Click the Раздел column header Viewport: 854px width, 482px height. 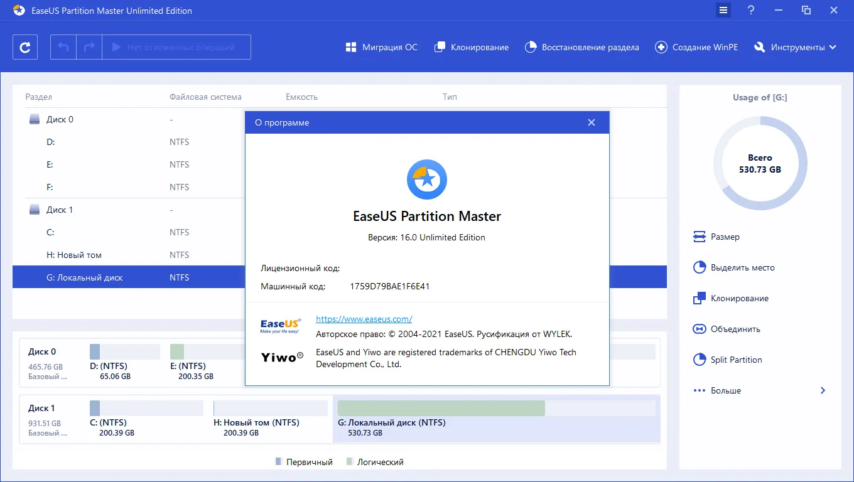coord(38,97)
